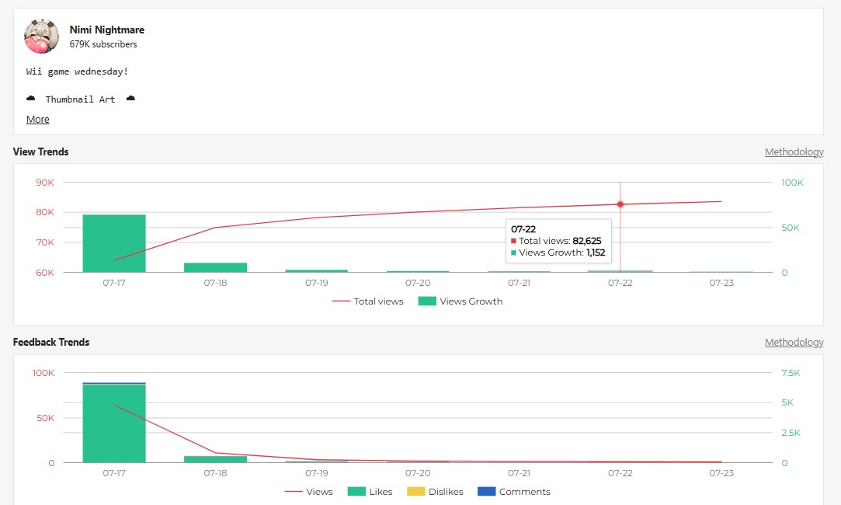Click 7.5K label on Feedback Trends axis
This screenshot has width=841, height=505.
pyautogui.click(x=791, y=373)
